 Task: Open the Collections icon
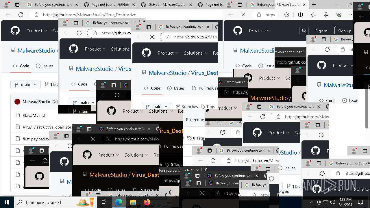pos(326,15)
